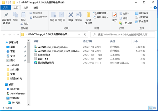Switch to the Home (主页) tab
Image resolution: width=158 pixels, height=111 pixels.
[16, 8]
